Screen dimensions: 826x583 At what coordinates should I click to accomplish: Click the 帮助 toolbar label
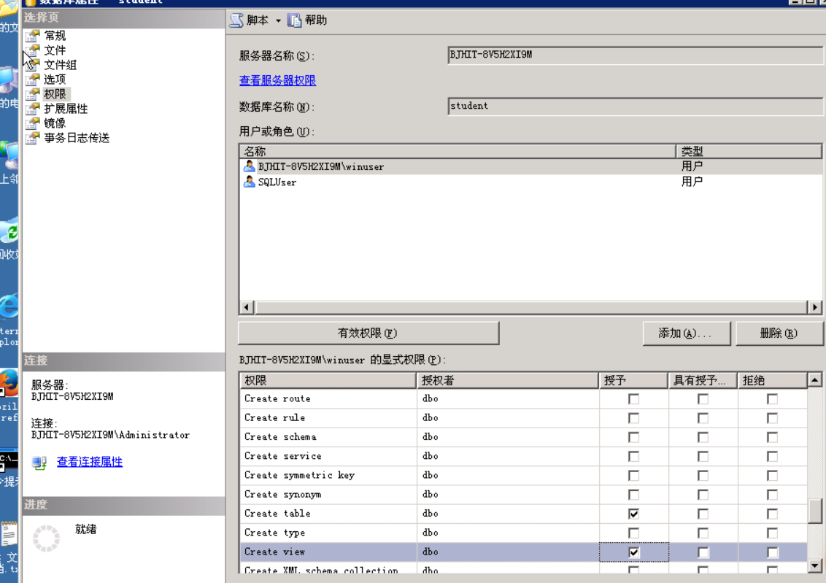point(315,20)
